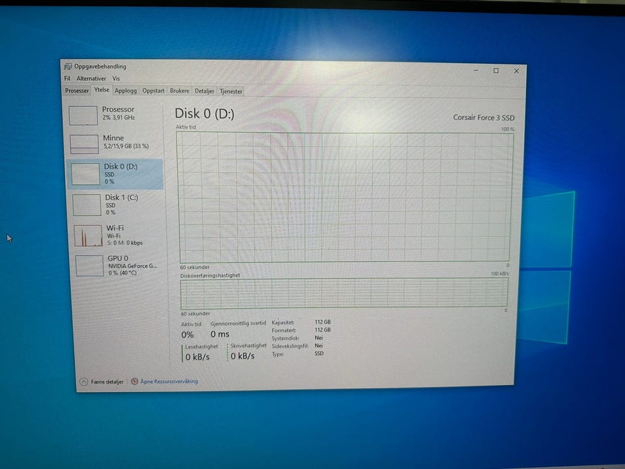Image resolution: width=625 pixels, height=469 pixels.
Task: Click the GPU 0 mini graph thumbnail
Action: pyautogui.click(x=90, y=266)
